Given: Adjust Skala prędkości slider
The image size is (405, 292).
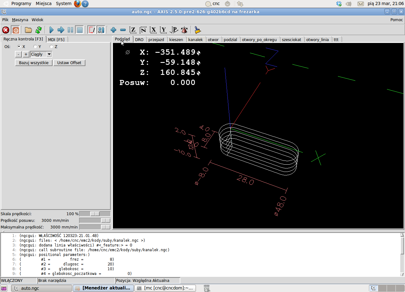Looking at the screenshot, I should [95, 214].
